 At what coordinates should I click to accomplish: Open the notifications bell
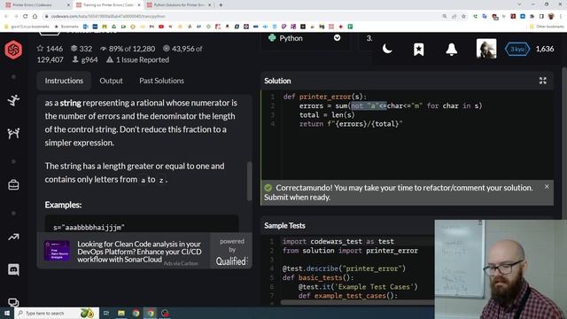point(451,50)
